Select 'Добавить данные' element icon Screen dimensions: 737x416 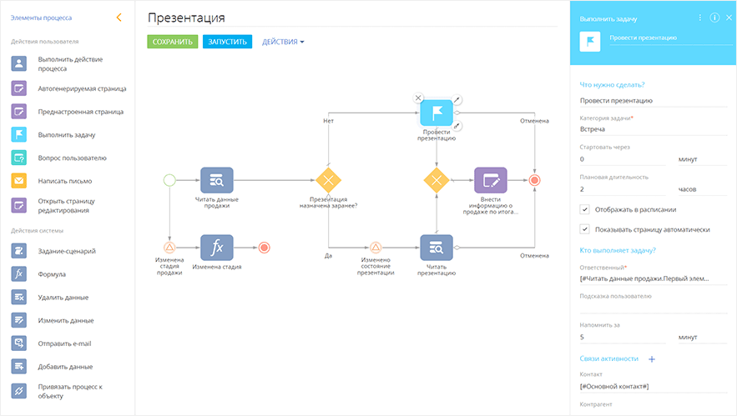19,366
